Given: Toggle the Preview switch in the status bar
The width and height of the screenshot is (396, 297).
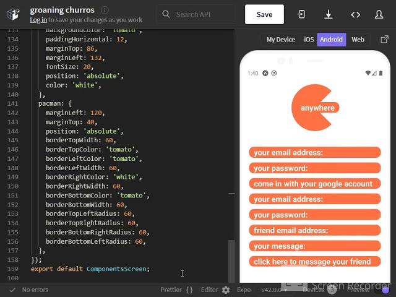Looking at the screenshot, I should click(384, 290).
